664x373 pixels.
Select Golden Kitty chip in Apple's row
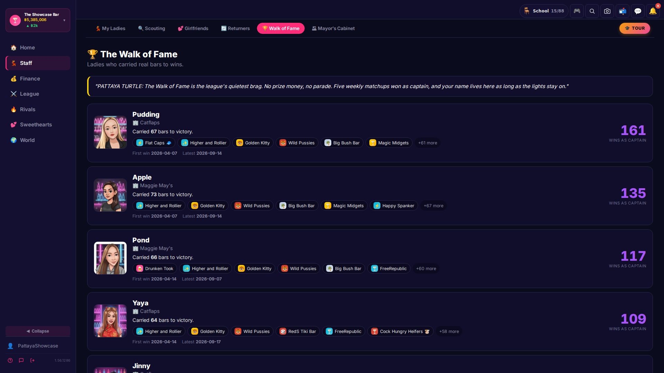(x=208, y=206)
